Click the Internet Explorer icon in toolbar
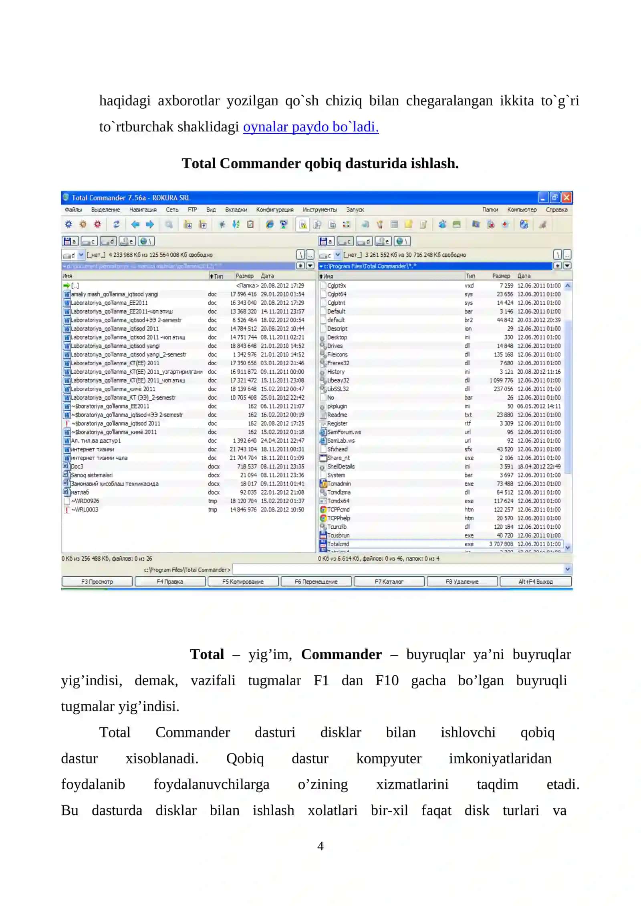This screenshot has width=641, height=906. 270,224
